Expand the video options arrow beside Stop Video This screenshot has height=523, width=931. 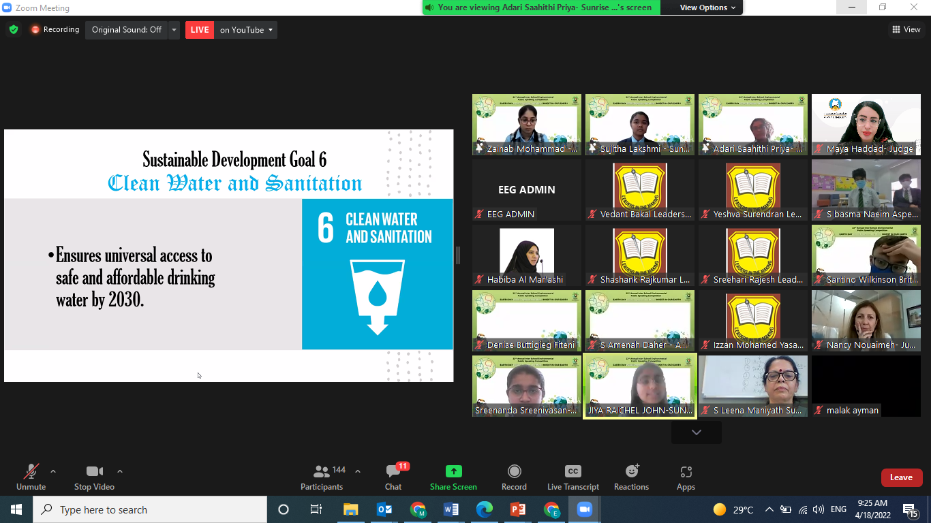coord(120,471)
